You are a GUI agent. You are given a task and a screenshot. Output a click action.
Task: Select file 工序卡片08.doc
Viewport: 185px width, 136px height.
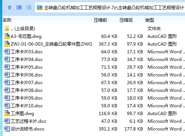[x=26, y=90]
